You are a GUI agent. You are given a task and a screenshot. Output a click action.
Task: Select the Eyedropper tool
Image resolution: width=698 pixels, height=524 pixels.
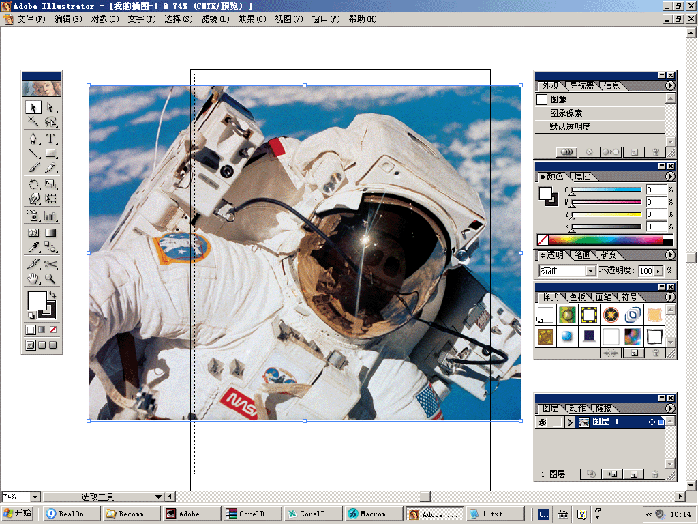point(33,247)
